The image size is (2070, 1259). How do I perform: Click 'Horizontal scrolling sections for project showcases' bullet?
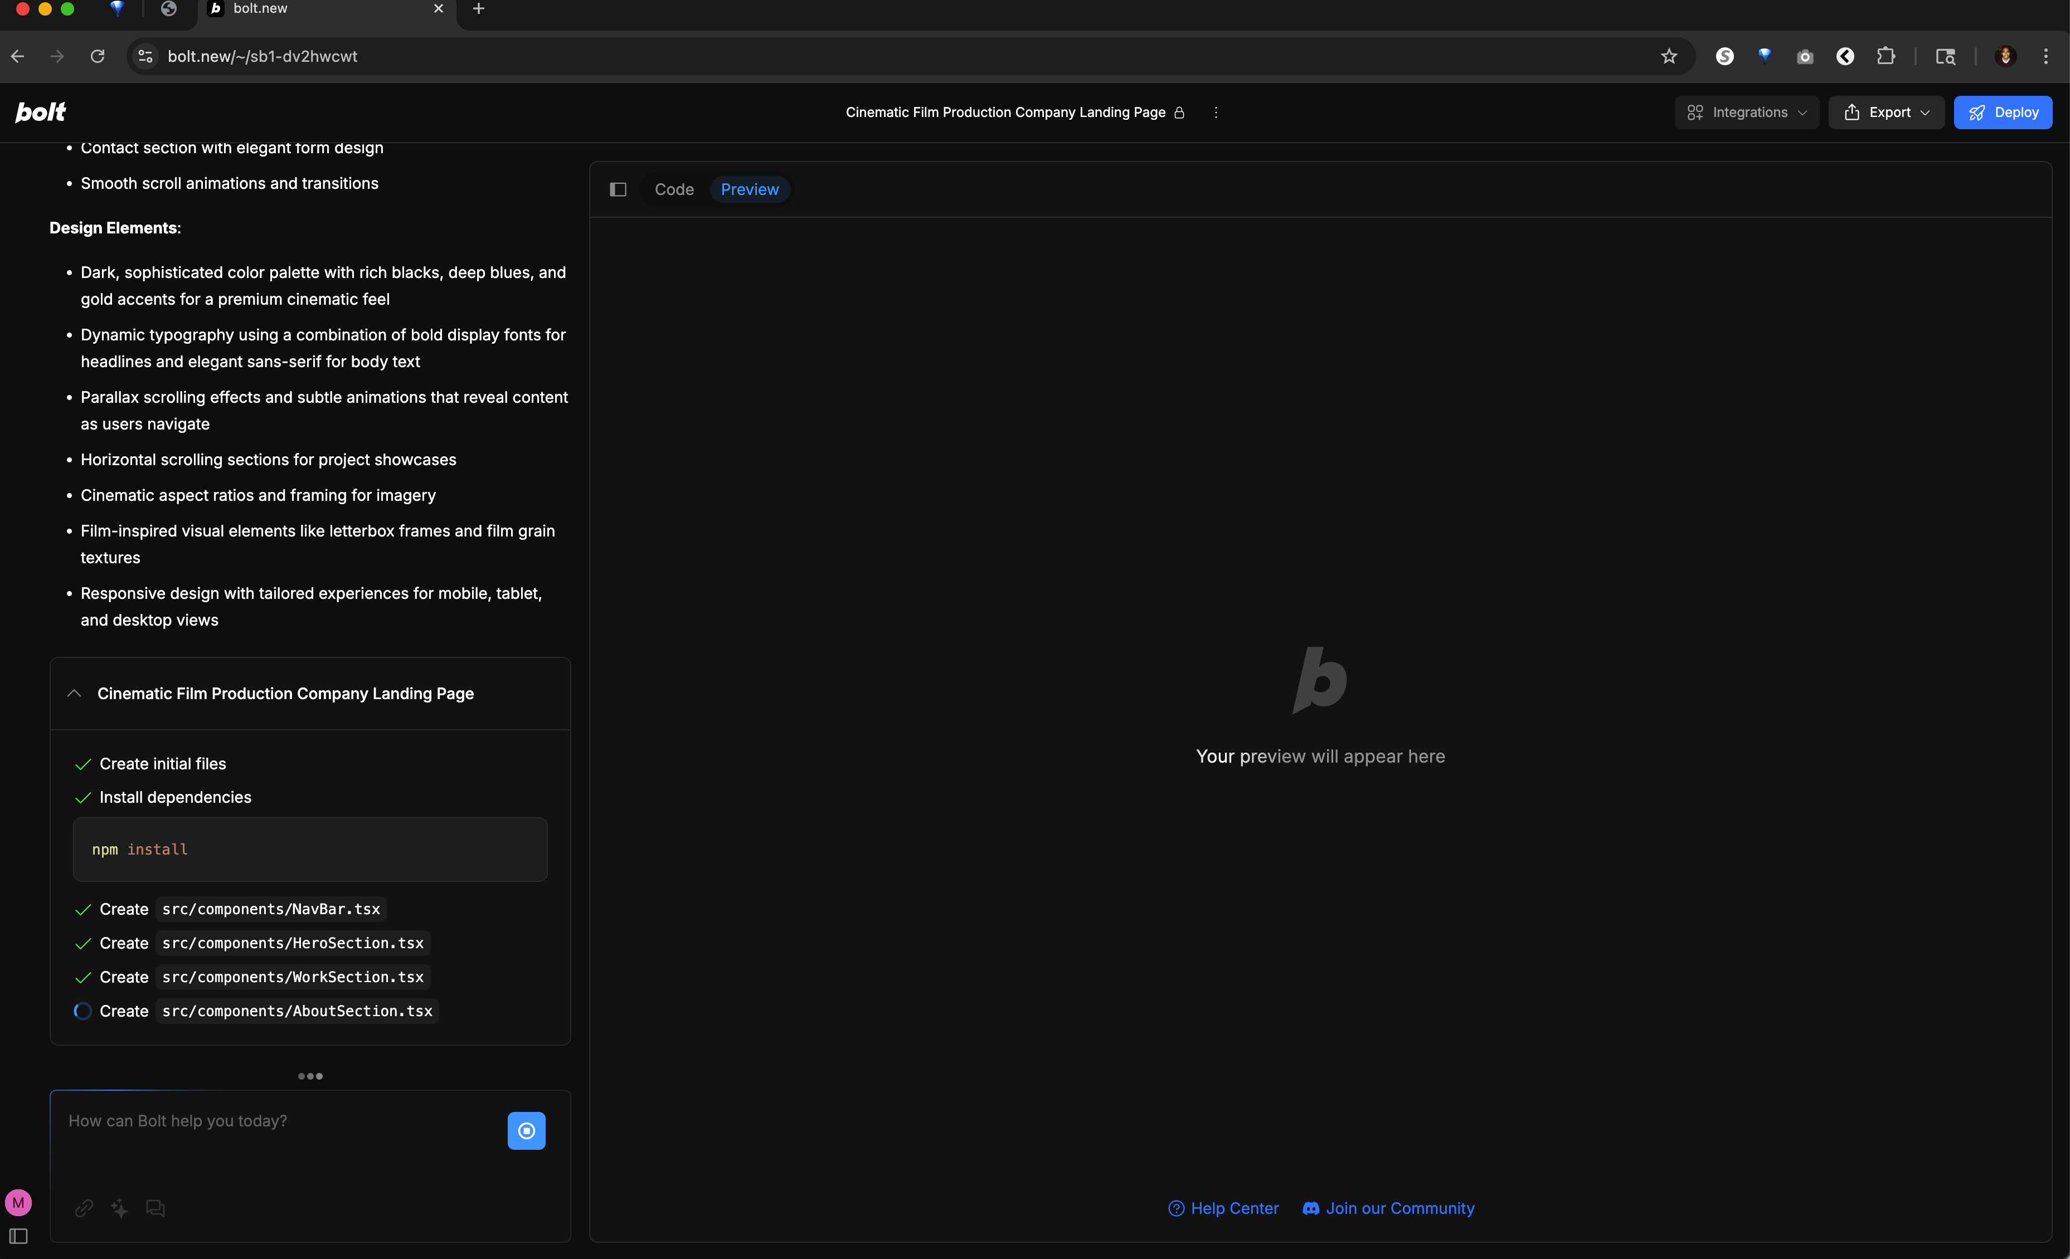[268, 460]
